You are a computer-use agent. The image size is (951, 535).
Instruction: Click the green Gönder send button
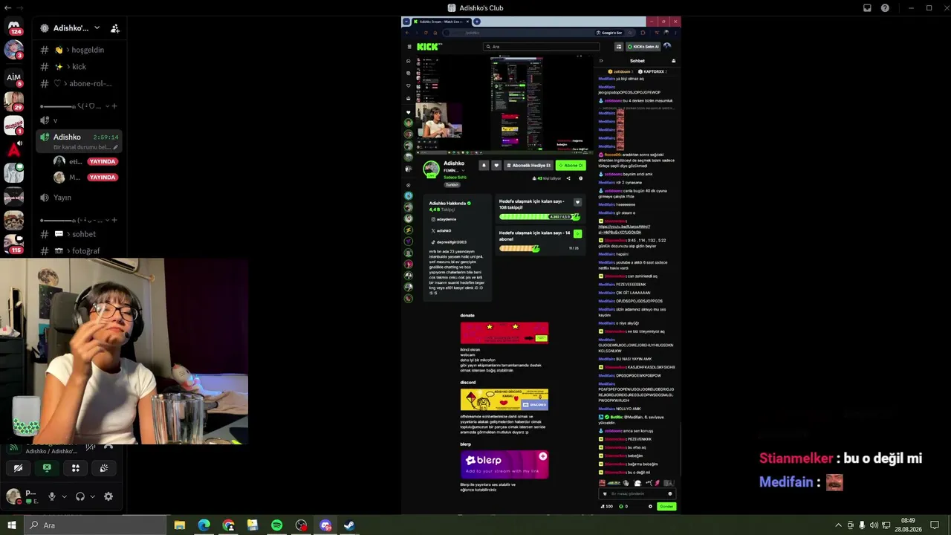(666, 507)
